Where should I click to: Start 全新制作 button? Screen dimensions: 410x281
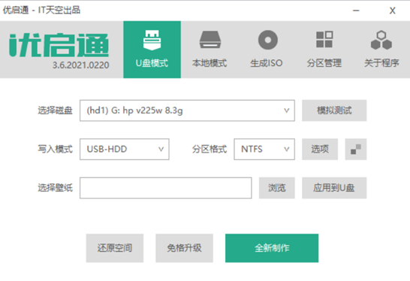click(272, 248)
